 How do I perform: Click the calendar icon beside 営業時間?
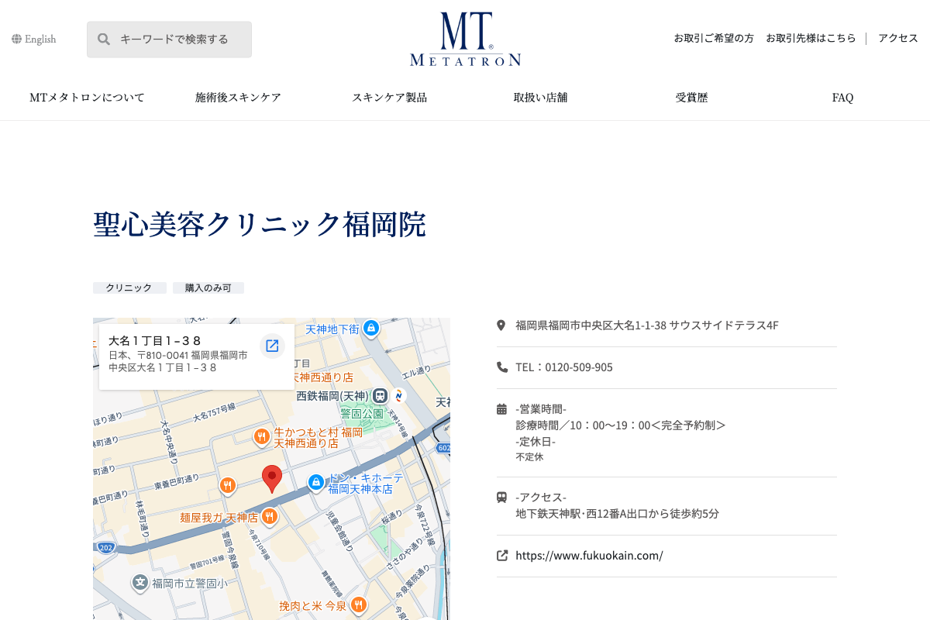coord(501,408)
